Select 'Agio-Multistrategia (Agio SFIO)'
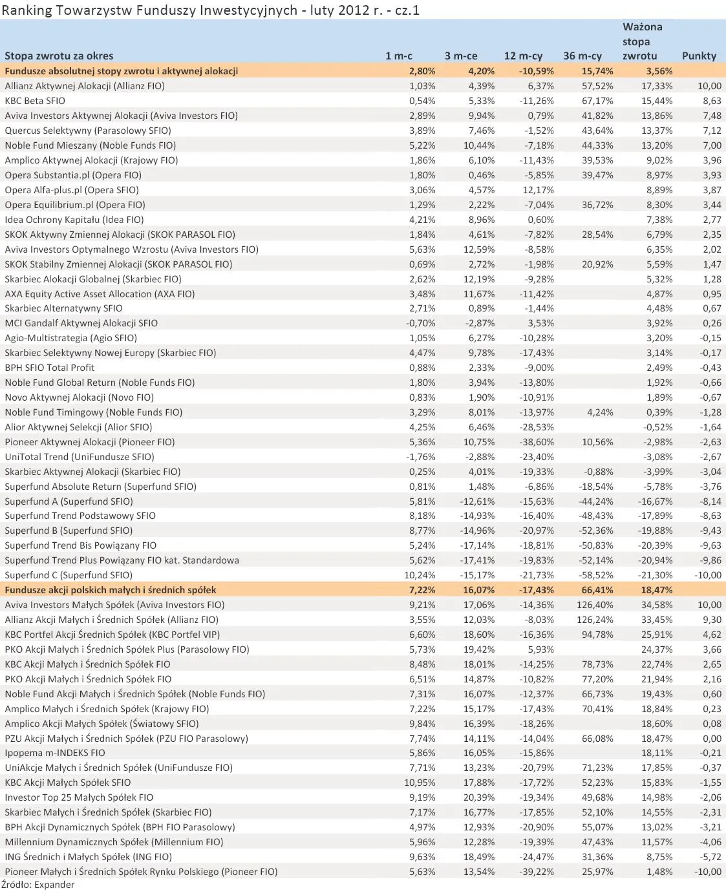This screenshot has height=895, width=726. click(x=71, y=338)
